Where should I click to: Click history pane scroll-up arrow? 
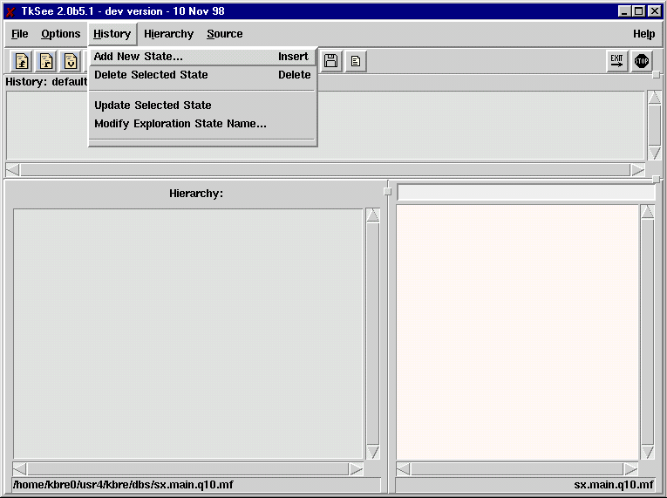(x=654, y=98)
